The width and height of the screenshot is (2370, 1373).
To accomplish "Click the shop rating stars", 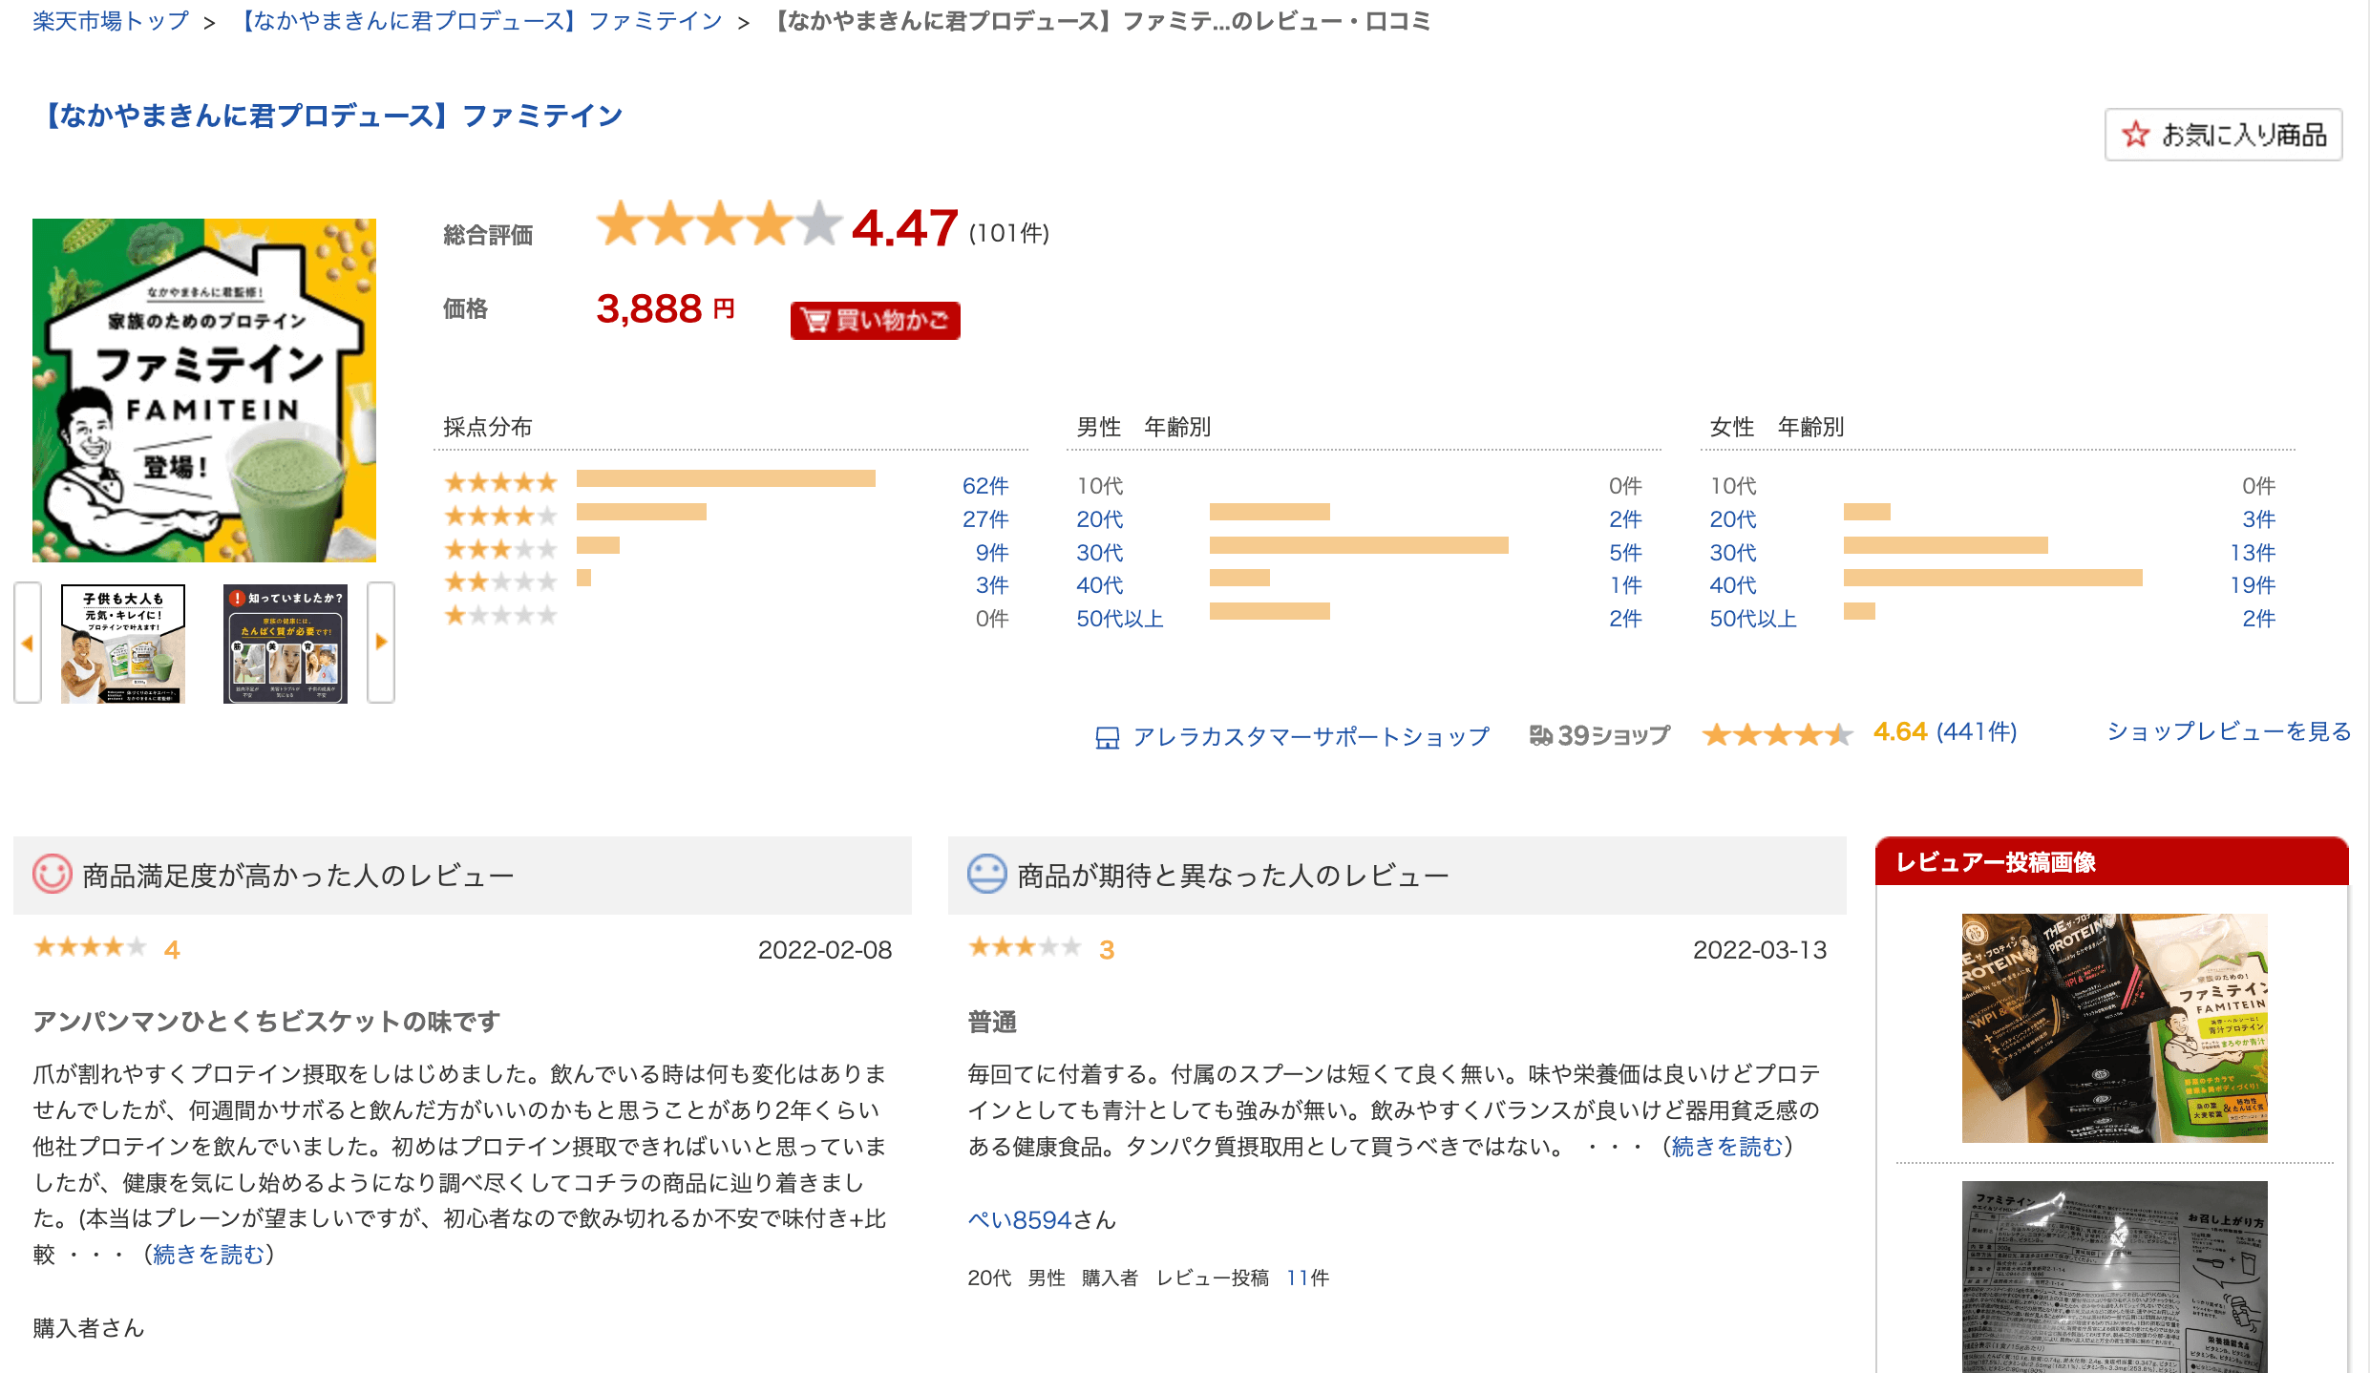I will pos(1777,734).
